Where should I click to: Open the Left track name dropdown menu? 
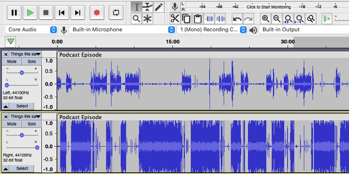click(x=26, y=54)
